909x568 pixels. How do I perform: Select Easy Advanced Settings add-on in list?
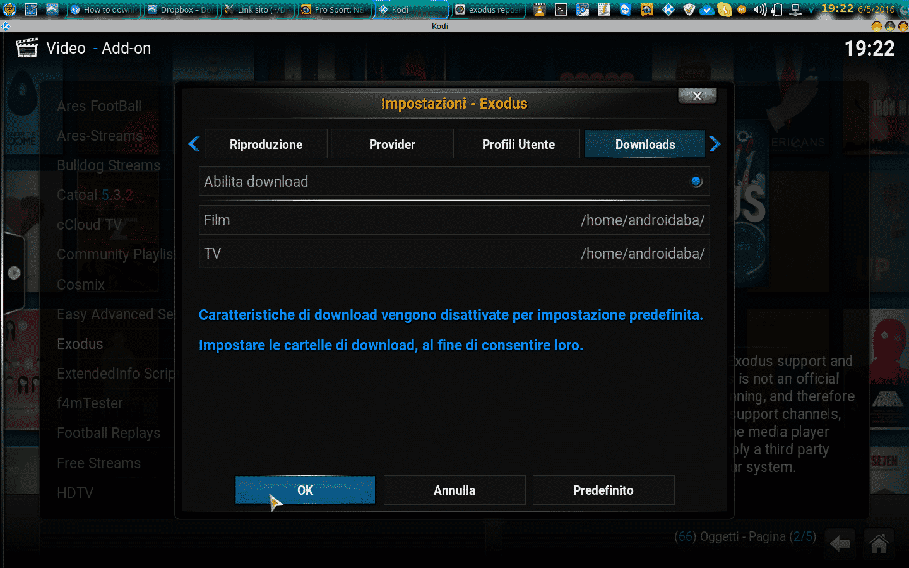[115, 314]
